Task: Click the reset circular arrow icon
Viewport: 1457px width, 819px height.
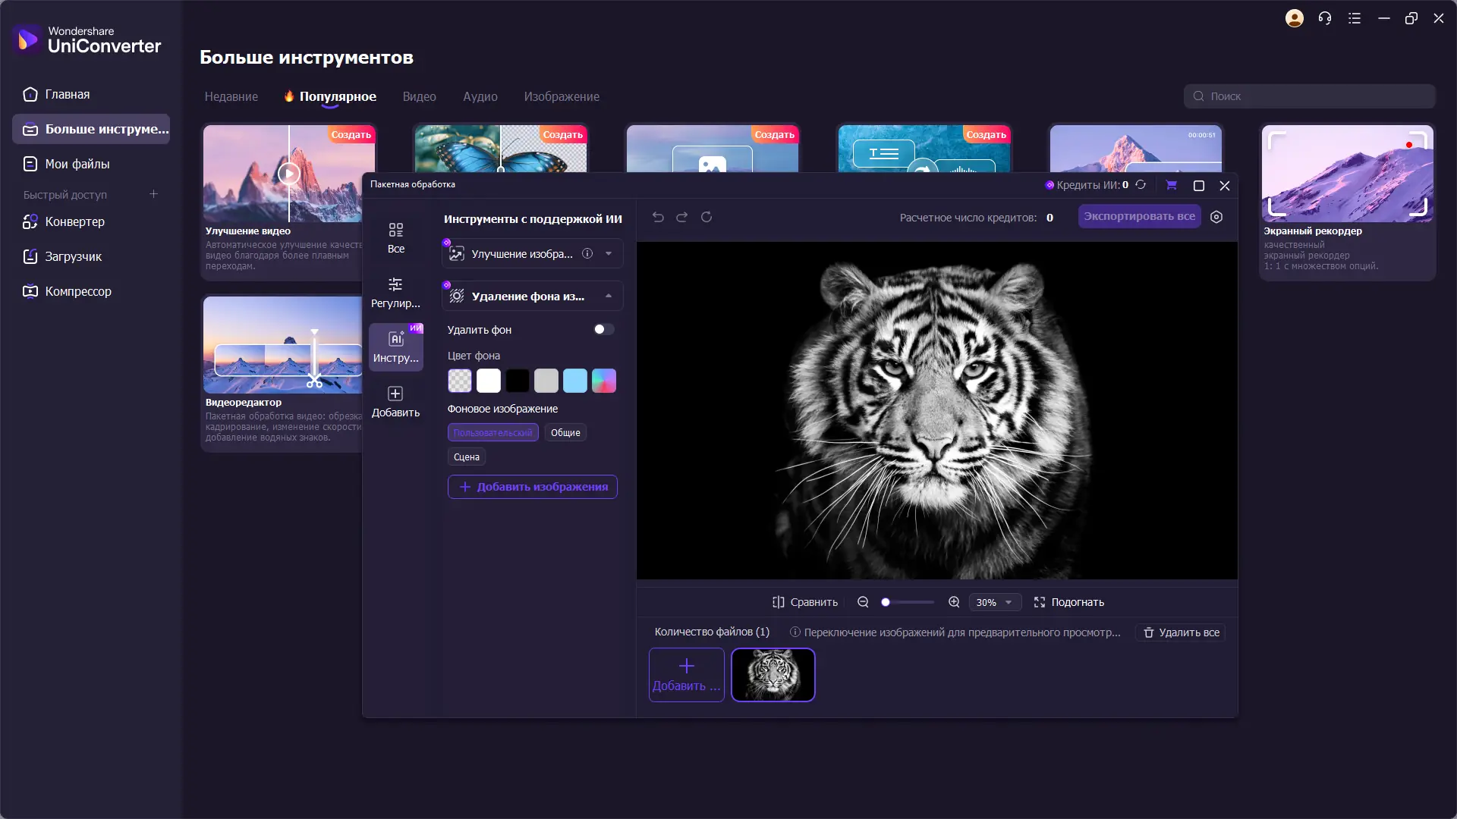Action: click(706, 217)
